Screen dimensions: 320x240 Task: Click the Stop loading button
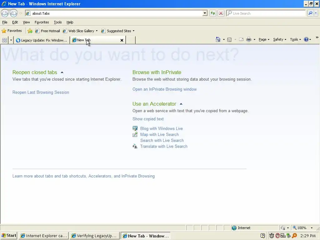[221, 13]
